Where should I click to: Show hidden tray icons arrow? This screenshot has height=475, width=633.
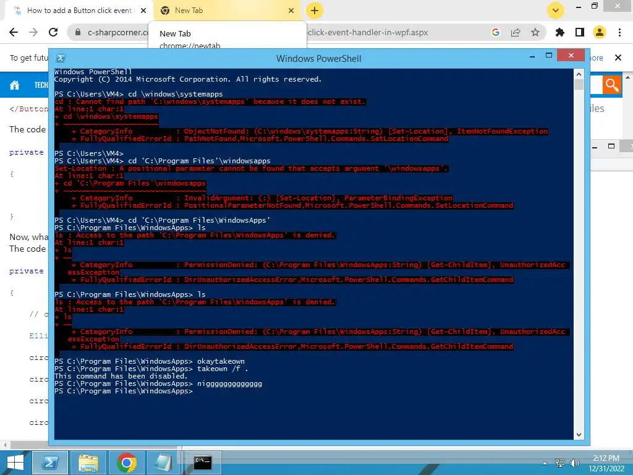point(545,463)
